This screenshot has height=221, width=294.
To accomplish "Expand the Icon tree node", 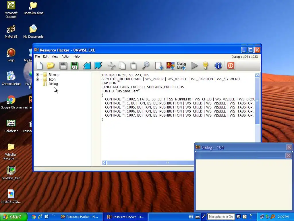I will click(x=38, y=79).
